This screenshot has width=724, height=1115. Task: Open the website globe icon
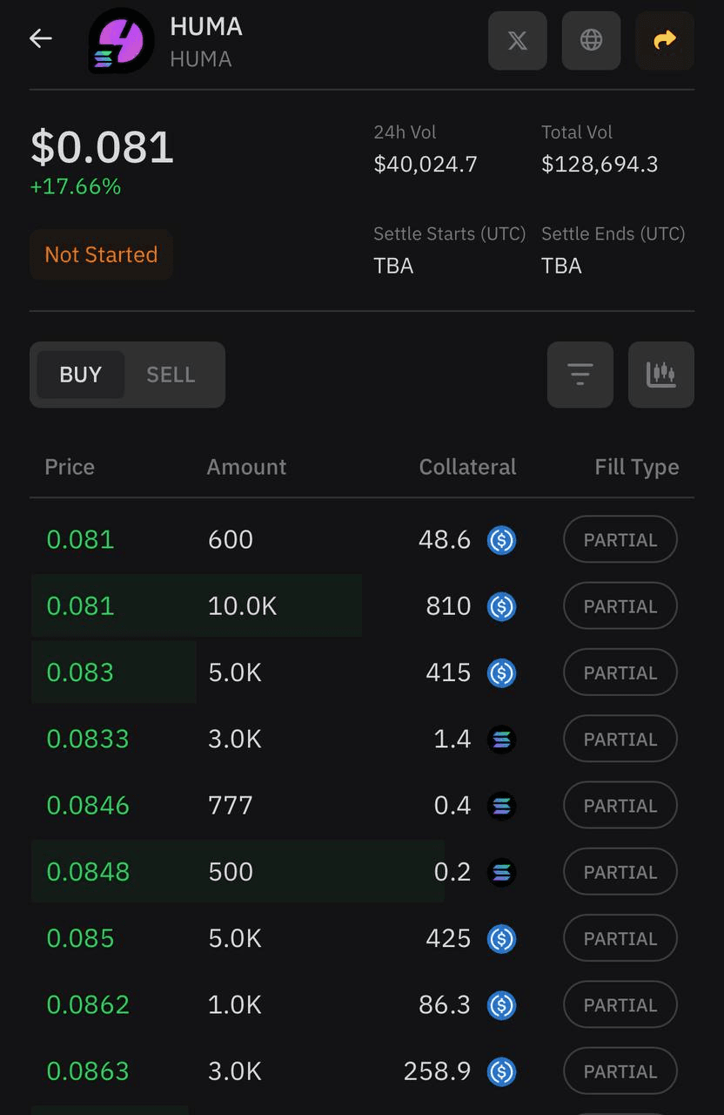pyautogui.click(x=592, y=40)
